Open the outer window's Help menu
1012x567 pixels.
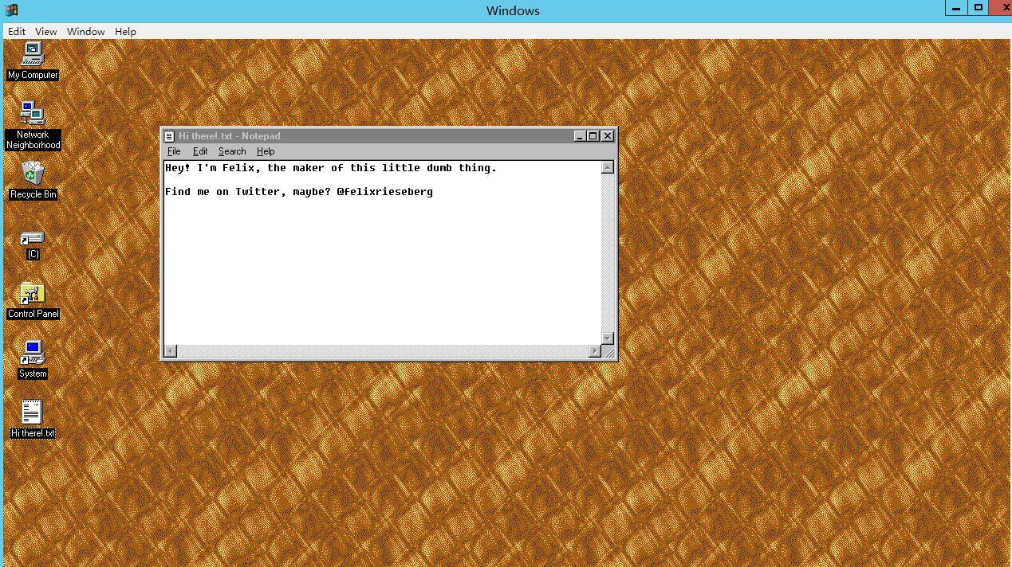pos(125,32)
